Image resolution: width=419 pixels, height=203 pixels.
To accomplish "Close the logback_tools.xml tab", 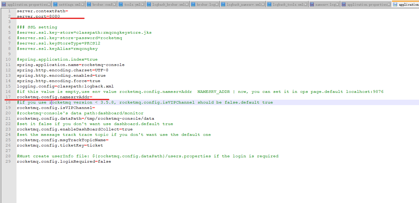I will 306,4.
